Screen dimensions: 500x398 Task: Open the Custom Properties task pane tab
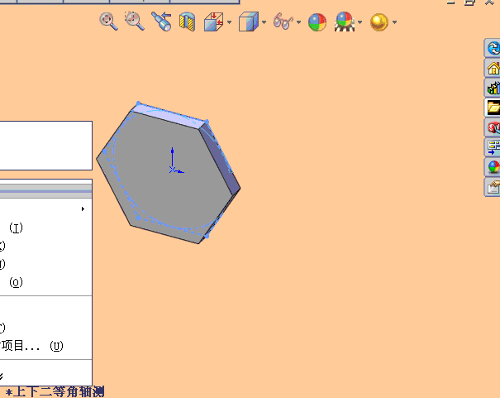tap(493, 187)
